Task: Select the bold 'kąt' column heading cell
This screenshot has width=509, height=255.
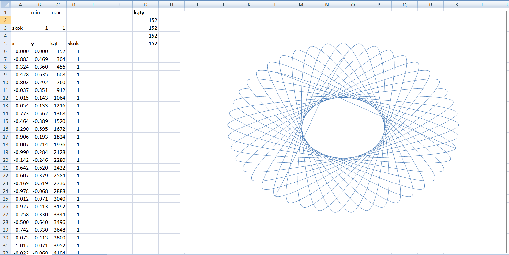Action: [x=58, y=43]
